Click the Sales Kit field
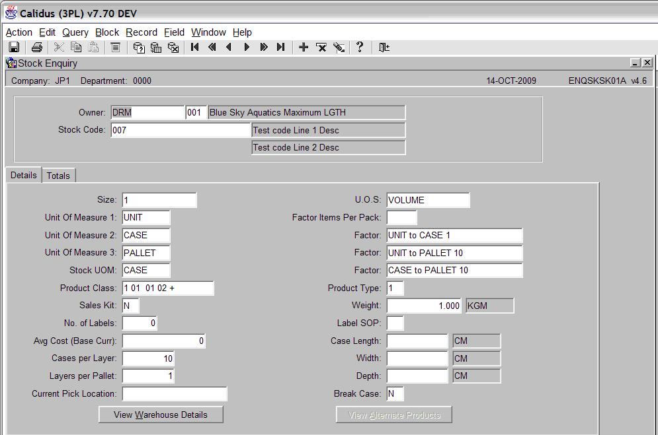The image size is (658, 435). [130, 305]
